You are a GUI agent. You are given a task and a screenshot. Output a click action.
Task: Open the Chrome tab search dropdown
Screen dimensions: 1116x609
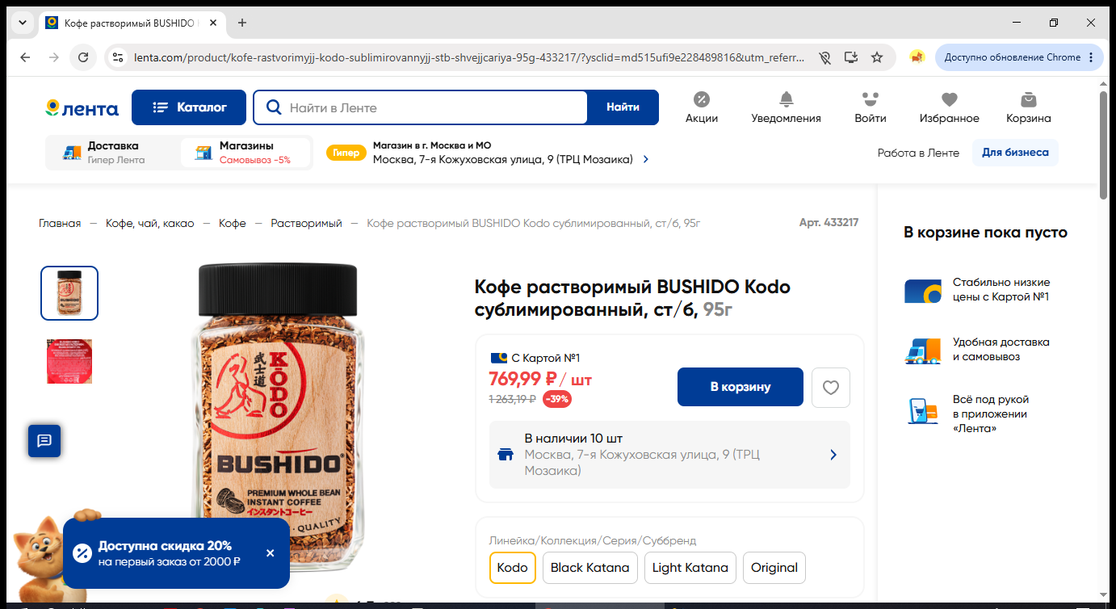click(22, 23)
